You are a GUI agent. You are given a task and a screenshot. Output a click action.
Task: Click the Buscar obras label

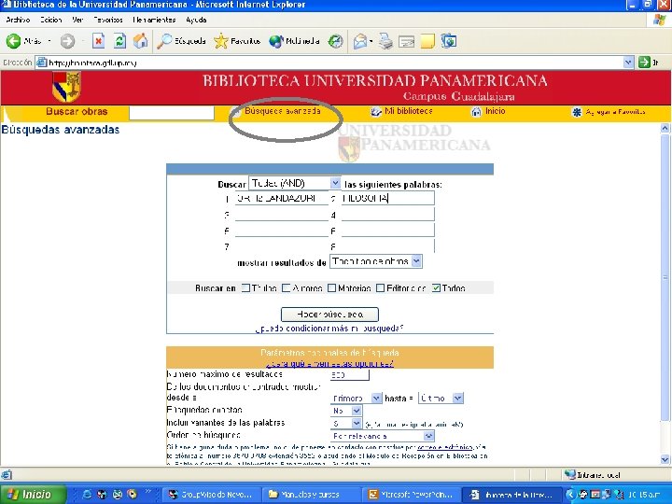[x=77, y=111]
